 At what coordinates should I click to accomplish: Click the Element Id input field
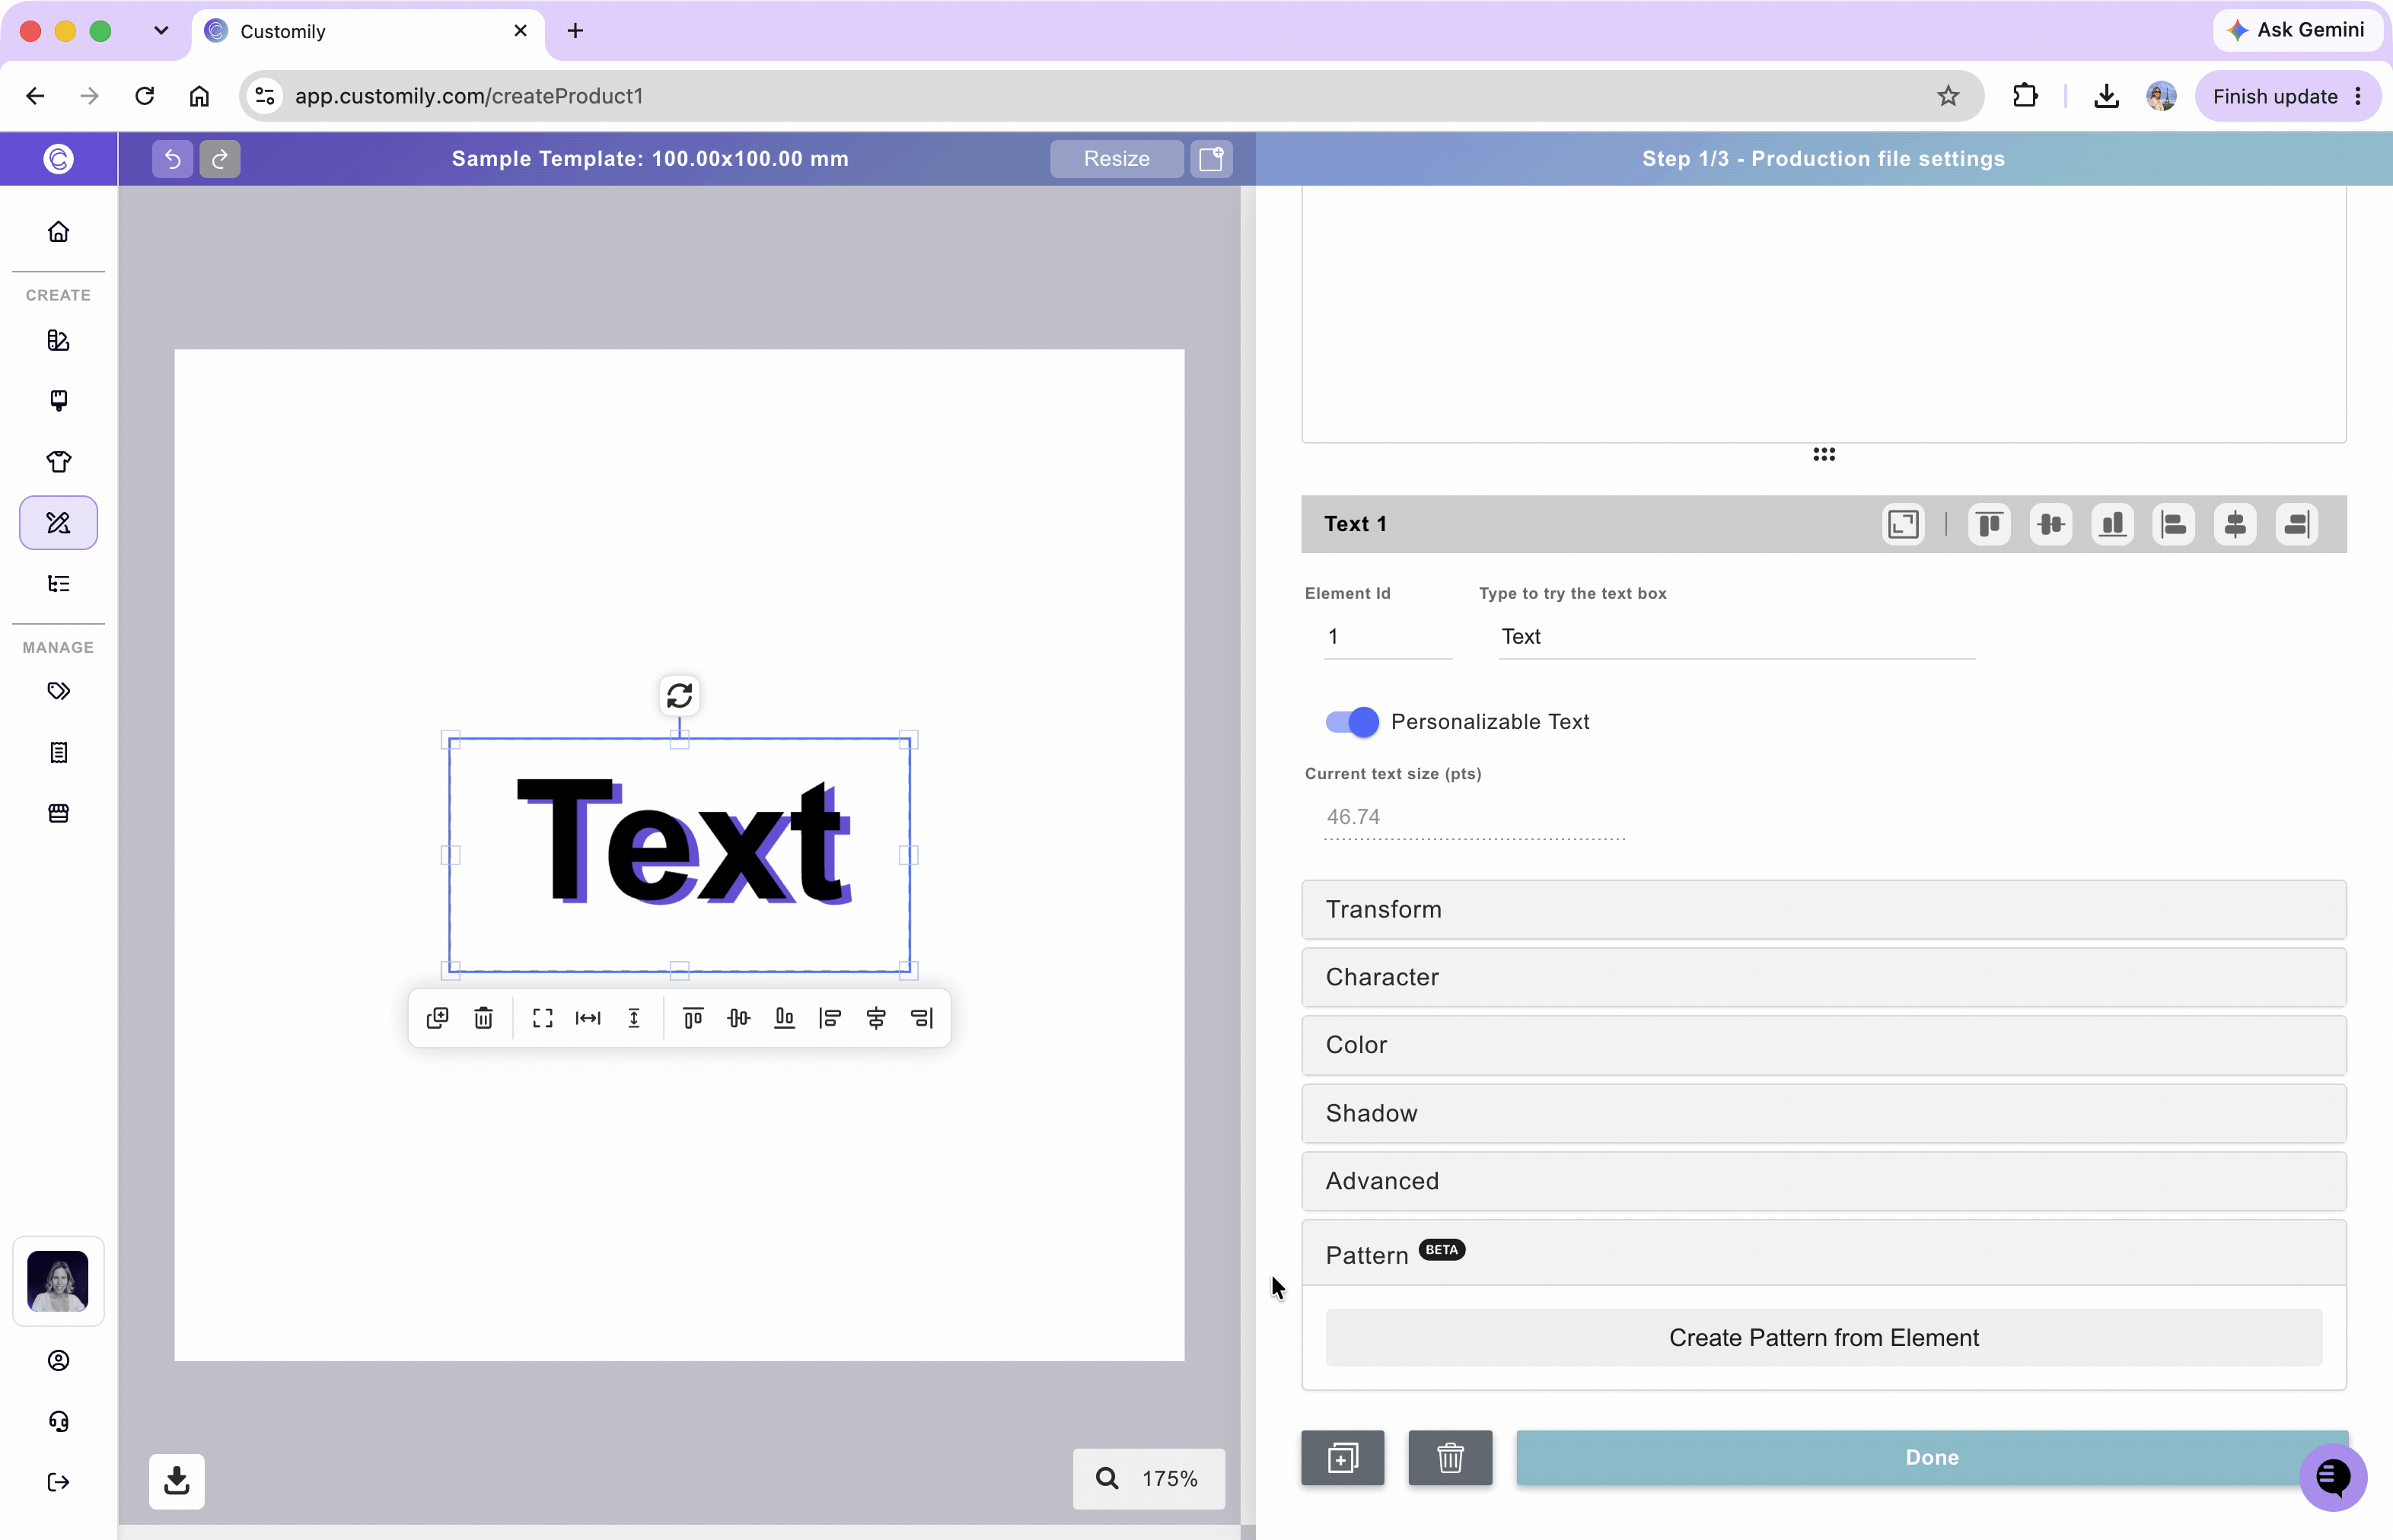pyautogui.click(x=1388, y=637)
